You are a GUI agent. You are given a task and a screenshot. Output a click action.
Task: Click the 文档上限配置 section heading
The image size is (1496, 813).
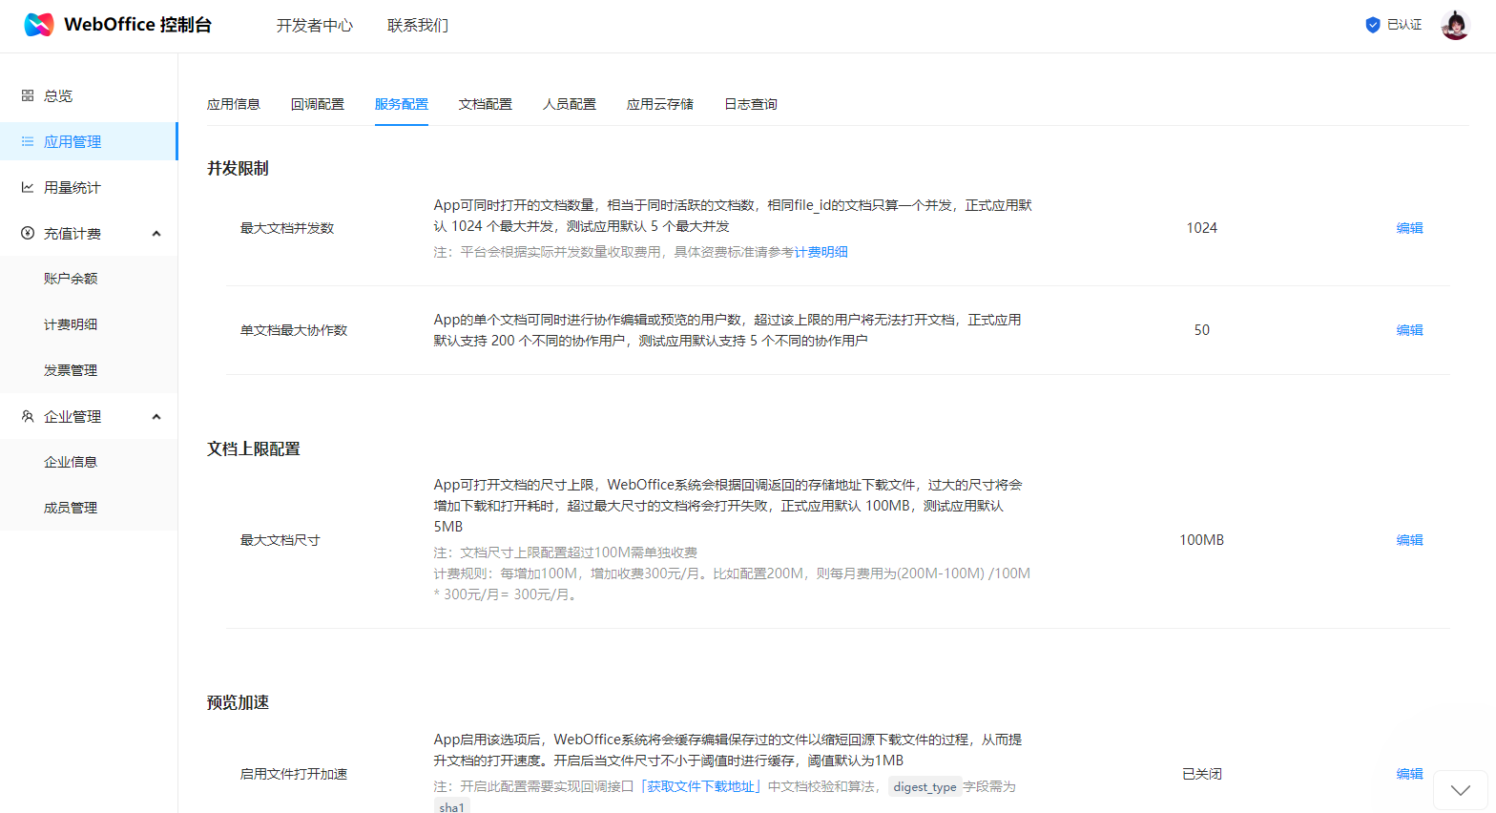tap(254, 448)
